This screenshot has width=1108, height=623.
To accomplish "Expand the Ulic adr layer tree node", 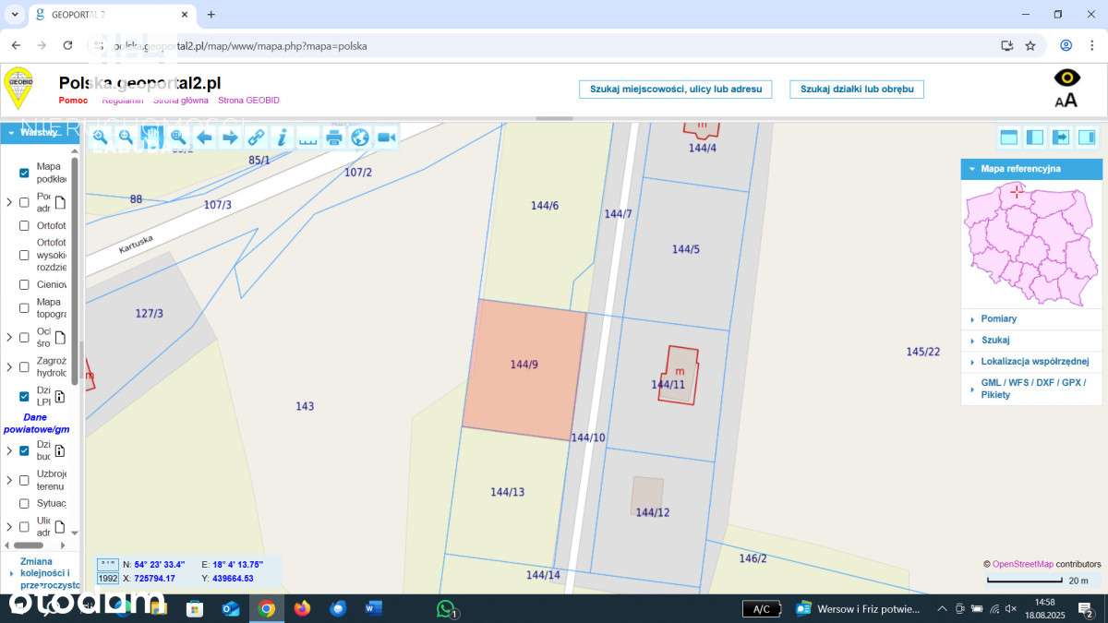I will point(9,527).
